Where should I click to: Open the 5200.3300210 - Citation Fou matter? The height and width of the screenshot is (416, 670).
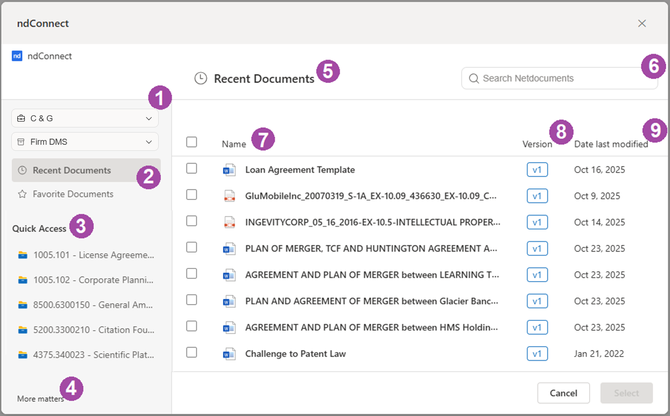(x=86, y=330)
